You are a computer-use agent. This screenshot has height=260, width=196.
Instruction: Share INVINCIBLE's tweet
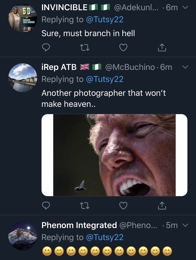click(162, 47)
